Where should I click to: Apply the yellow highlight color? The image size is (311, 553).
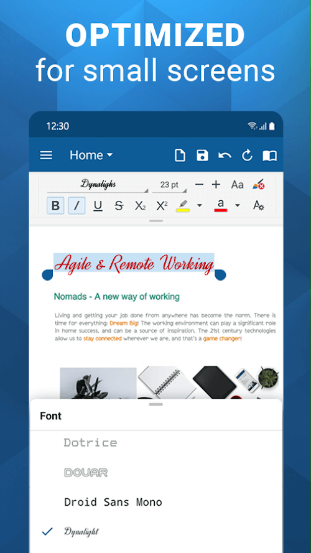(183, 206)
